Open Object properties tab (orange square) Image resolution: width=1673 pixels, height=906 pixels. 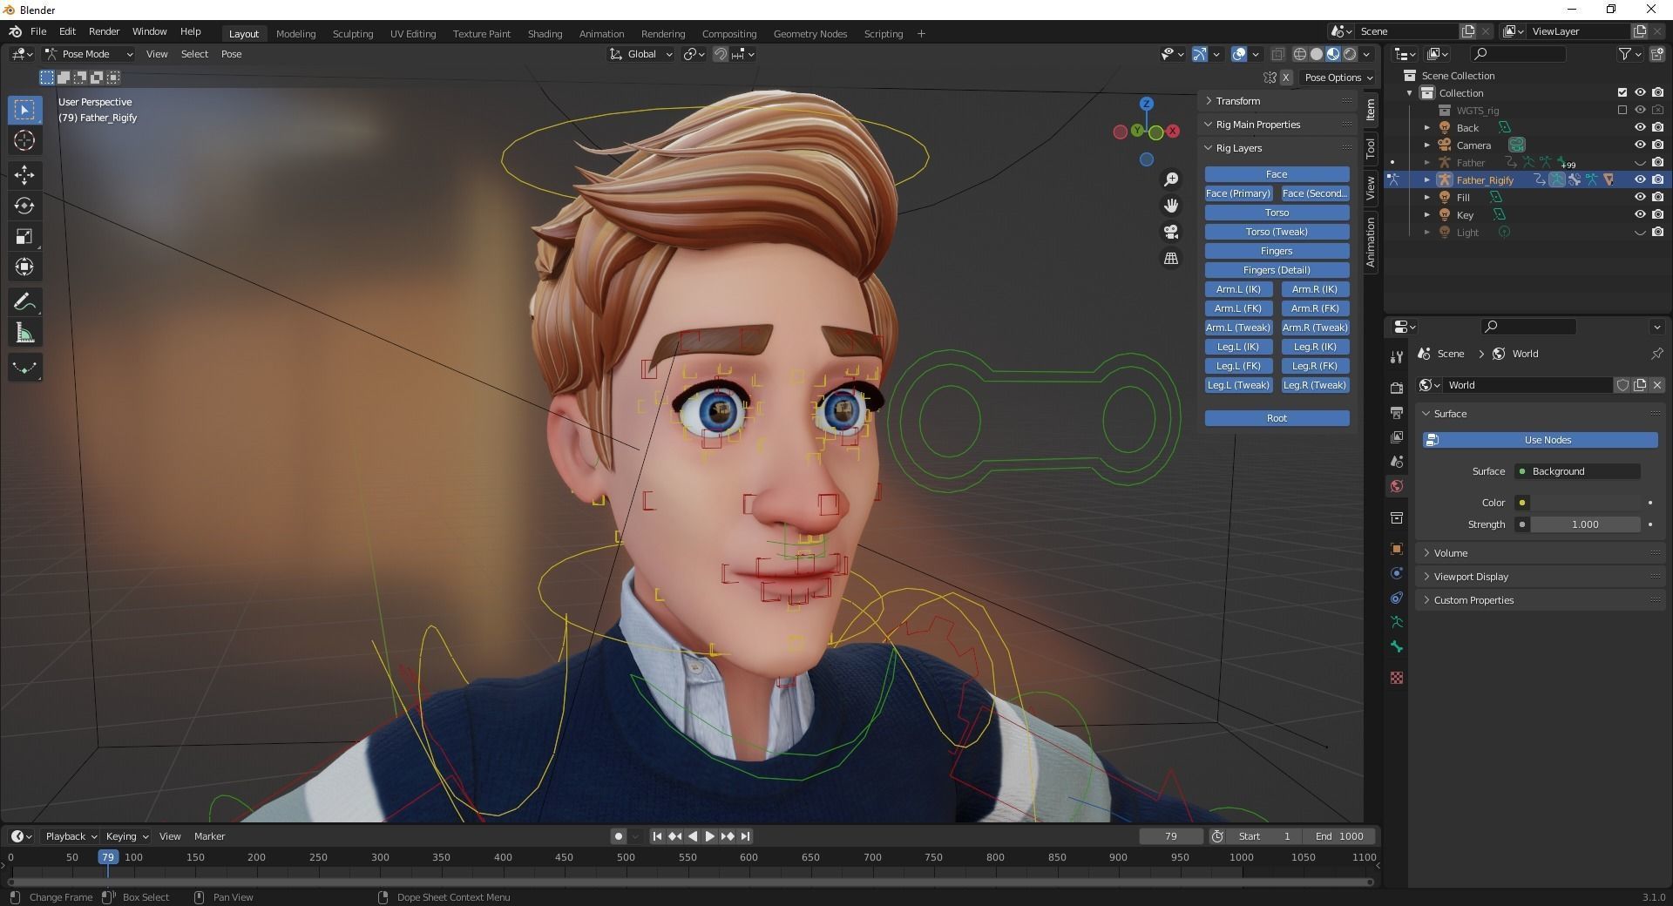pyautogui.click(x=1397, y=549)
